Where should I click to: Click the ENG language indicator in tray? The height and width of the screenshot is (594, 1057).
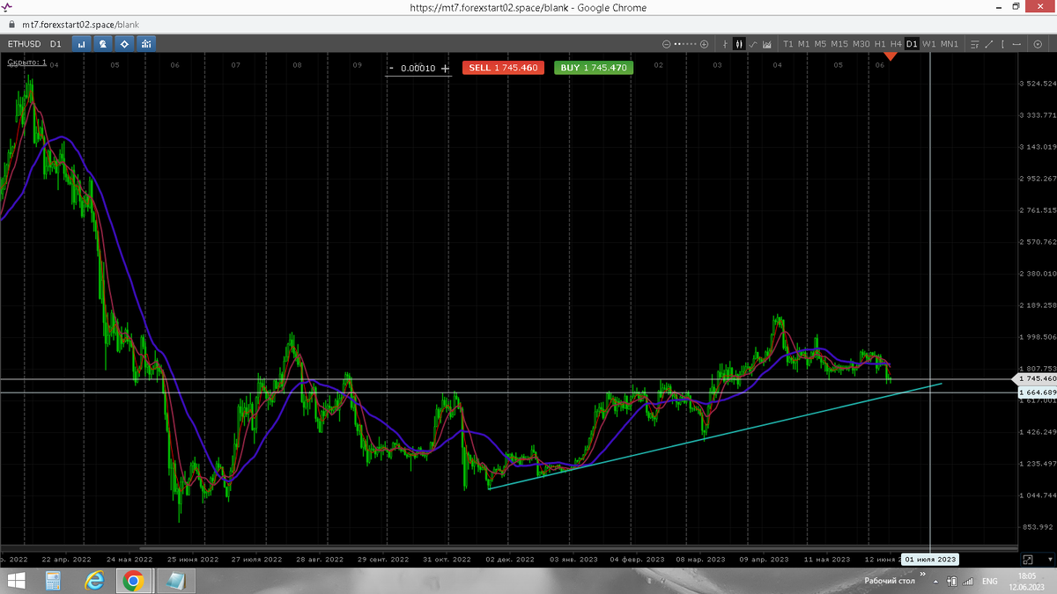[x=990, y=582]
